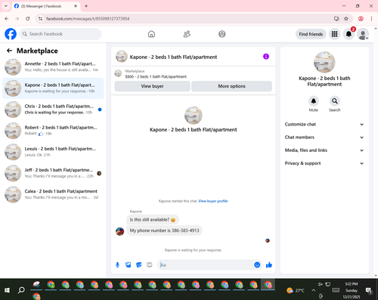The width and height of the screenshot is (378, 300).
Task: Click View buyer button
Action: 152,86
